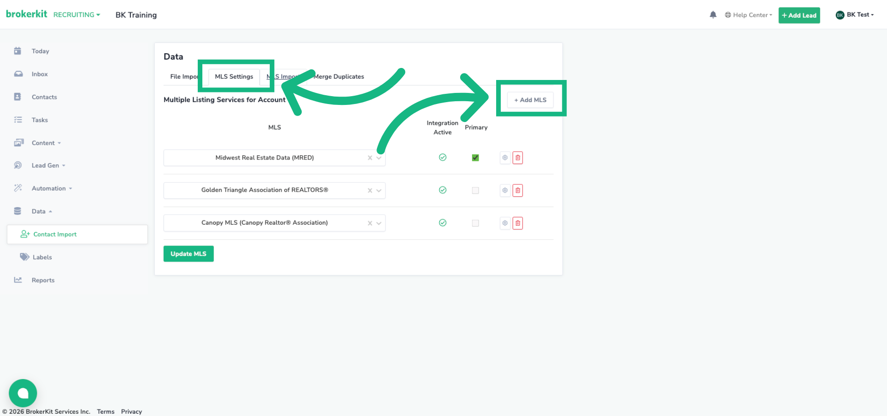Open the Terms link in footer
This screenshot has height=416, width=887.
pyautogui.click(x=105, y=411)
